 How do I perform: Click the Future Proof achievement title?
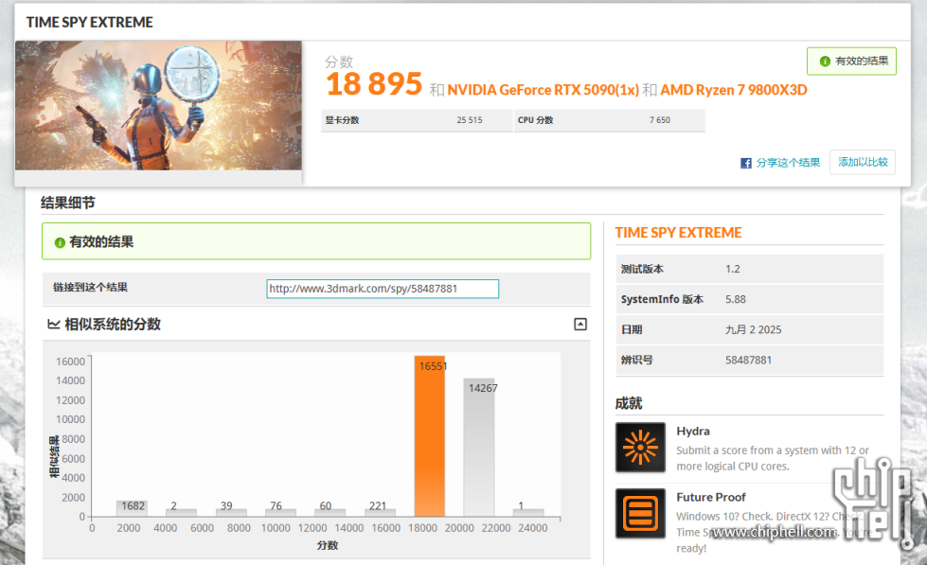[710, 498]
